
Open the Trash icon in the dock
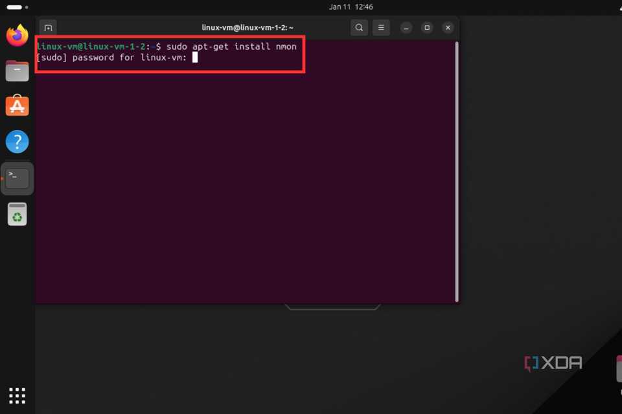tap(17, 213)
